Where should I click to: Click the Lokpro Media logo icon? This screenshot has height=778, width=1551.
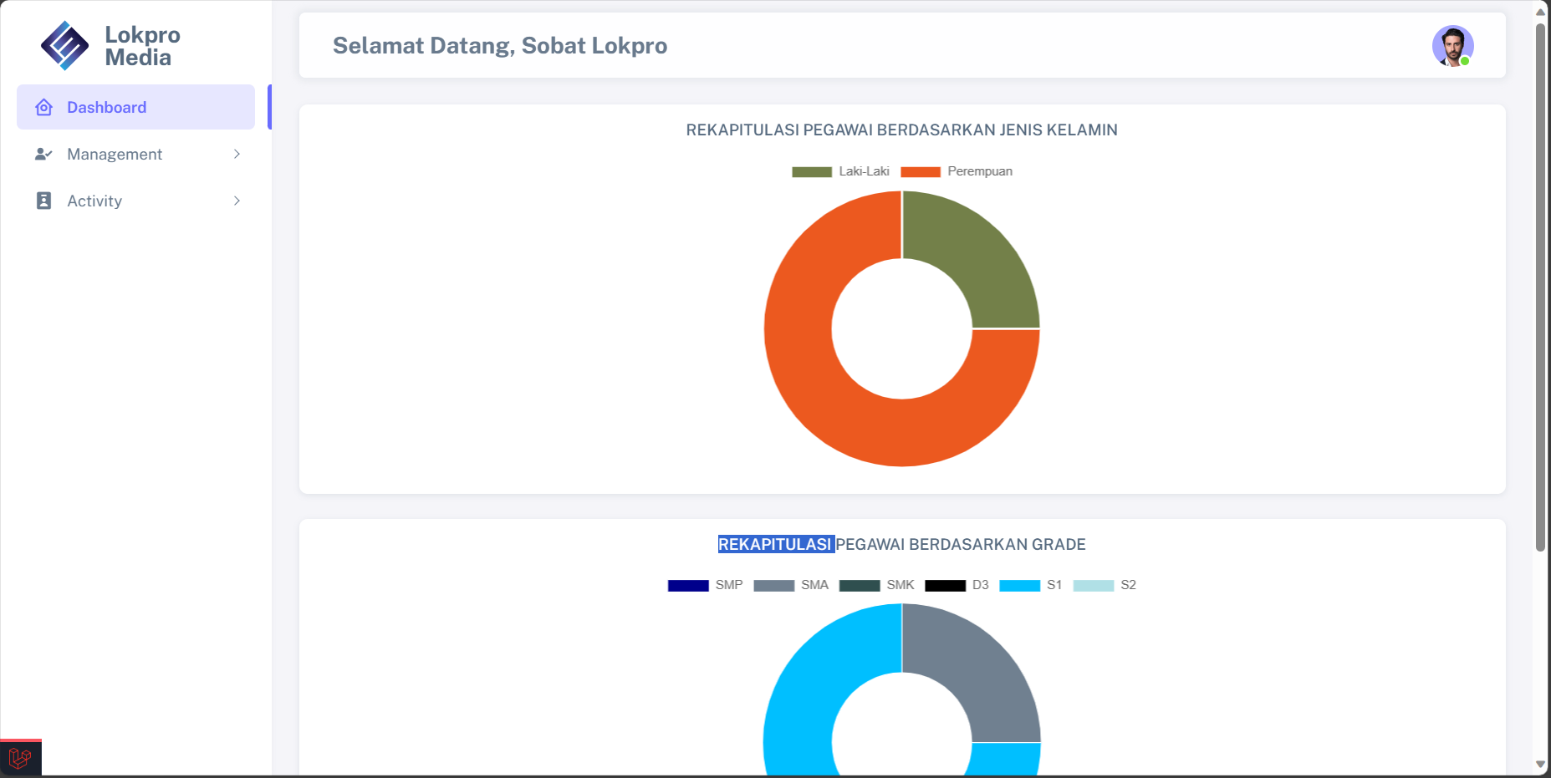tap(64, 46)
